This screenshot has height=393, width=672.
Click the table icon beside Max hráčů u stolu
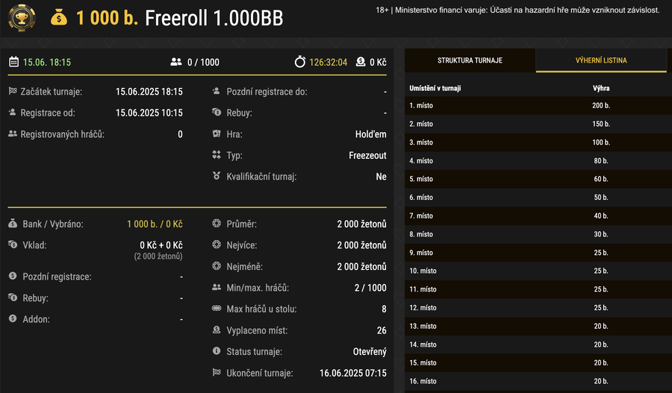pyautogui.click(x=217, y=309)
